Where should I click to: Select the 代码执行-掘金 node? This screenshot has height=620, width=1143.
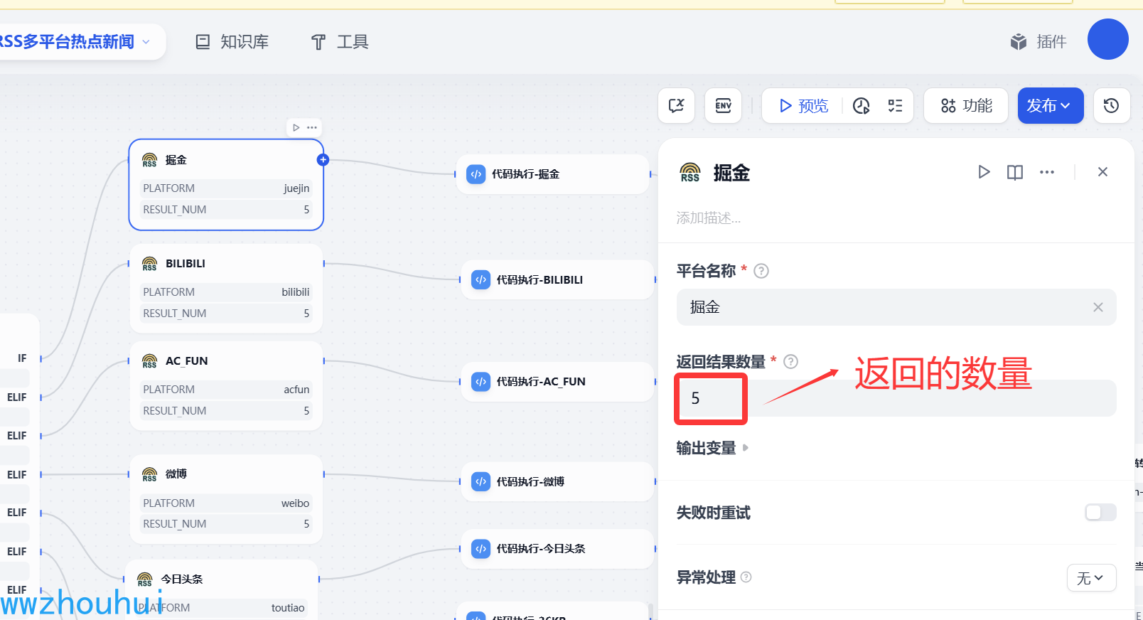552,174
